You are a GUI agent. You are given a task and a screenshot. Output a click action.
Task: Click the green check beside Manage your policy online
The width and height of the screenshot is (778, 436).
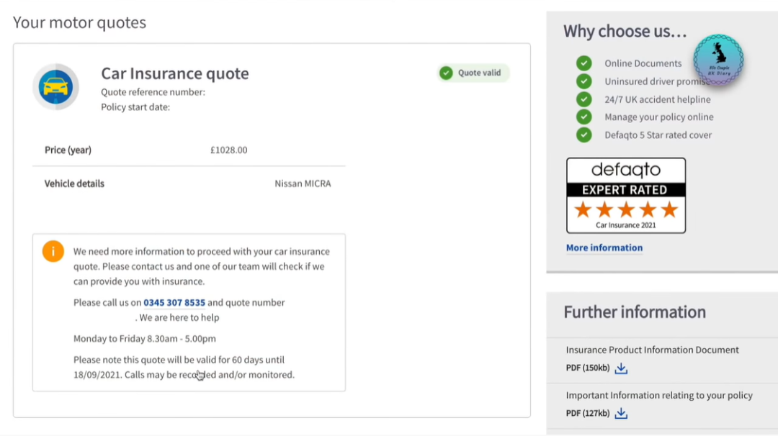coord(583,117)
